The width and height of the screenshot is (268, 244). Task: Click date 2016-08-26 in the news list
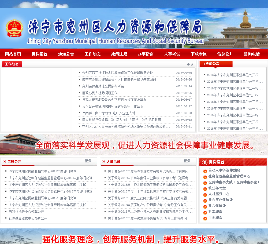tap(184, 93)
